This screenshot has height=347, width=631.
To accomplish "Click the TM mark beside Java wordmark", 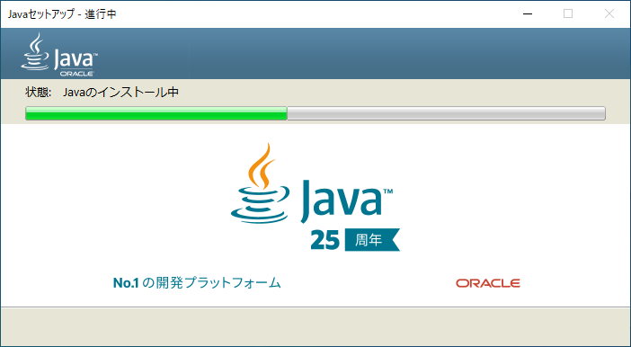I will (x=388, y=191).
